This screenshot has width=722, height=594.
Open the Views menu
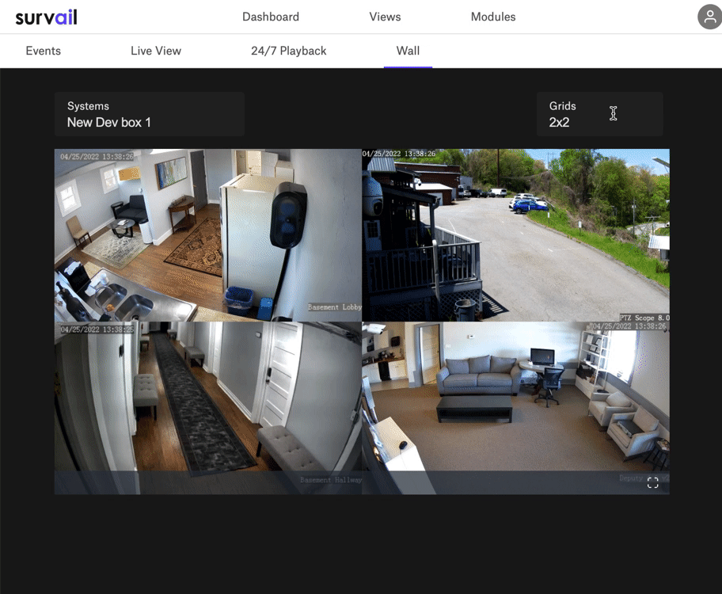(385, 17)
